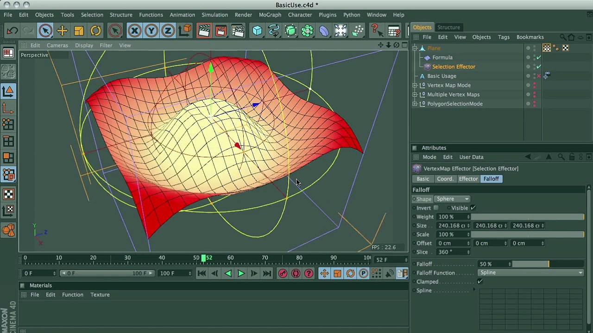This screenshot has width=593, height=333.
Task: Switch to the Coord. tab
Action: (445, 179)
